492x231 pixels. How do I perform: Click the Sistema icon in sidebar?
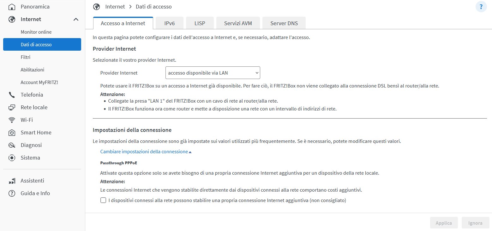tap(12, 158)
